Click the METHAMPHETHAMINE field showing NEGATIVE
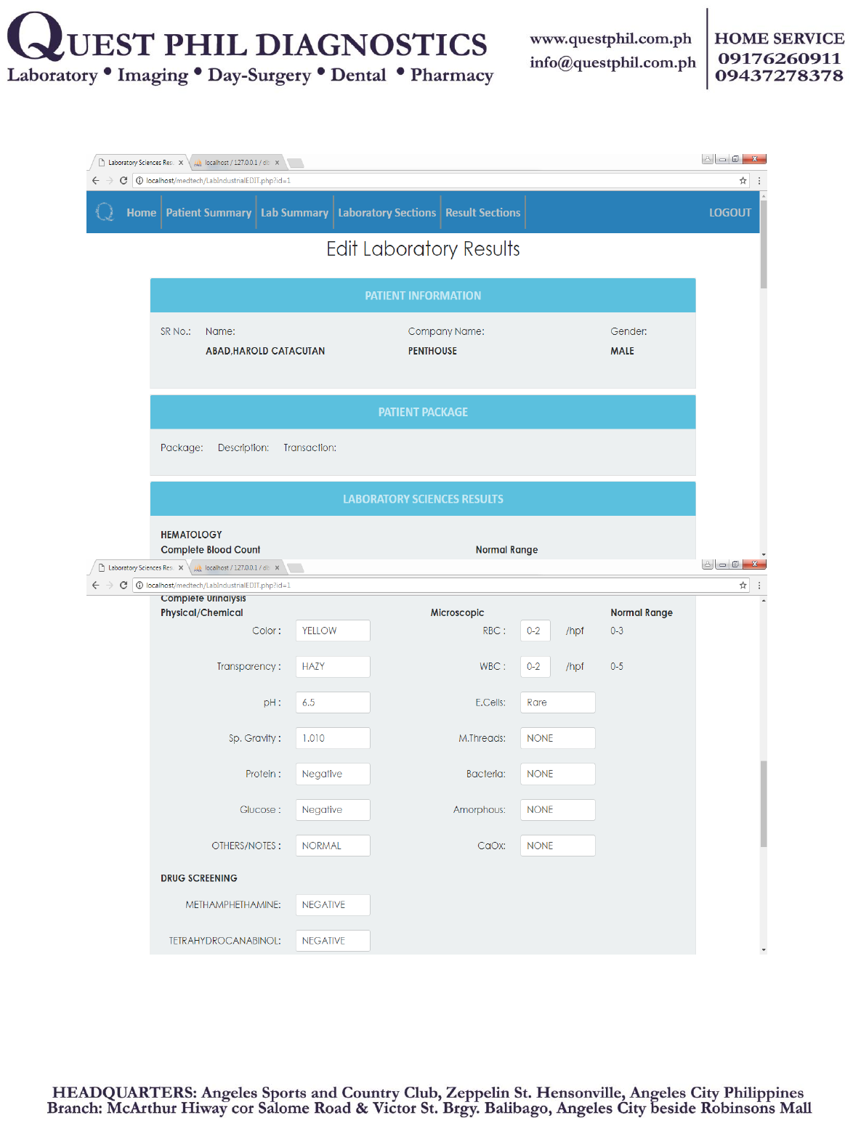Viewport: 853px width, 1126px height. pos(333,904)
